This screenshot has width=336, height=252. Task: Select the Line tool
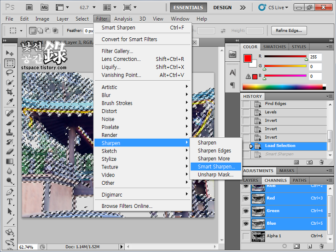10,221
